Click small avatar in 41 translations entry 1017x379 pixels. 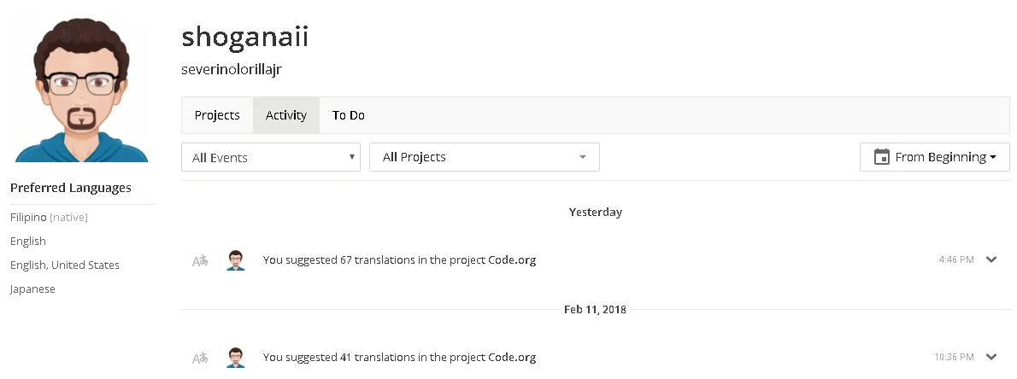tap(236, 358)
